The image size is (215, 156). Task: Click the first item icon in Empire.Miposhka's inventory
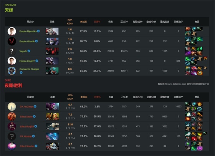tap(188, 29)
